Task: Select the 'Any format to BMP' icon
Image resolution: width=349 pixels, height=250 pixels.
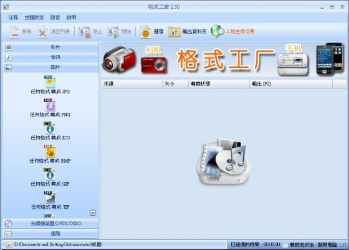Action: point(50,151)
